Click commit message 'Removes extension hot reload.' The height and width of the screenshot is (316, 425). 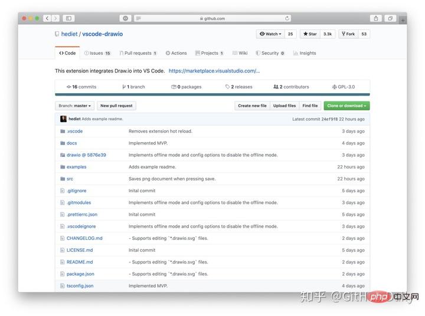point(161,131)
